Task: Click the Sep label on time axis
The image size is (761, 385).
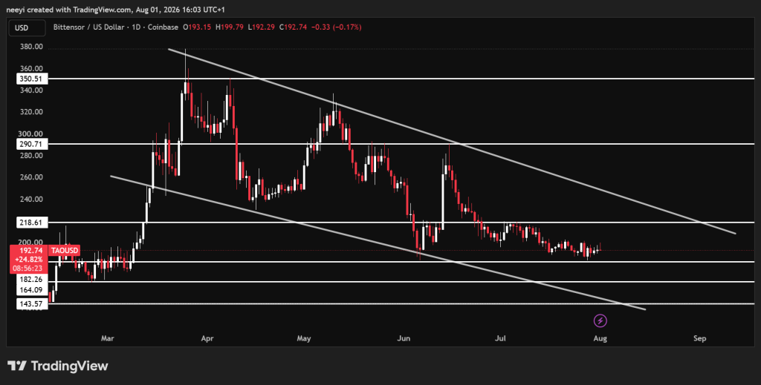Action: coord(700,338)
